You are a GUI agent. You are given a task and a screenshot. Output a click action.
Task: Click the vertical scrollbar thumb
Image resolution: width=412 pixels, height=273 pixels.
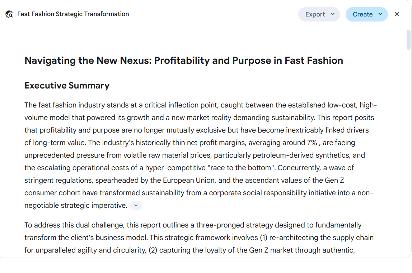coord(408,40)
